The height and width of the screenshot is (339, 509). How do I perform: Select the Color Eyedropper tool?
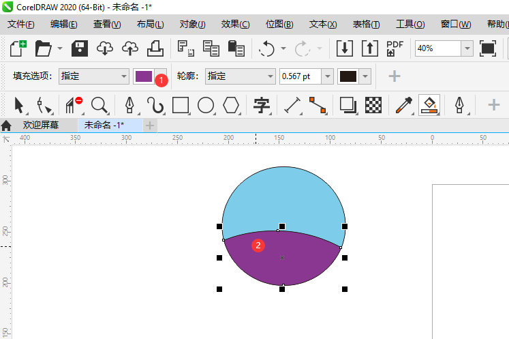(404, 105)
